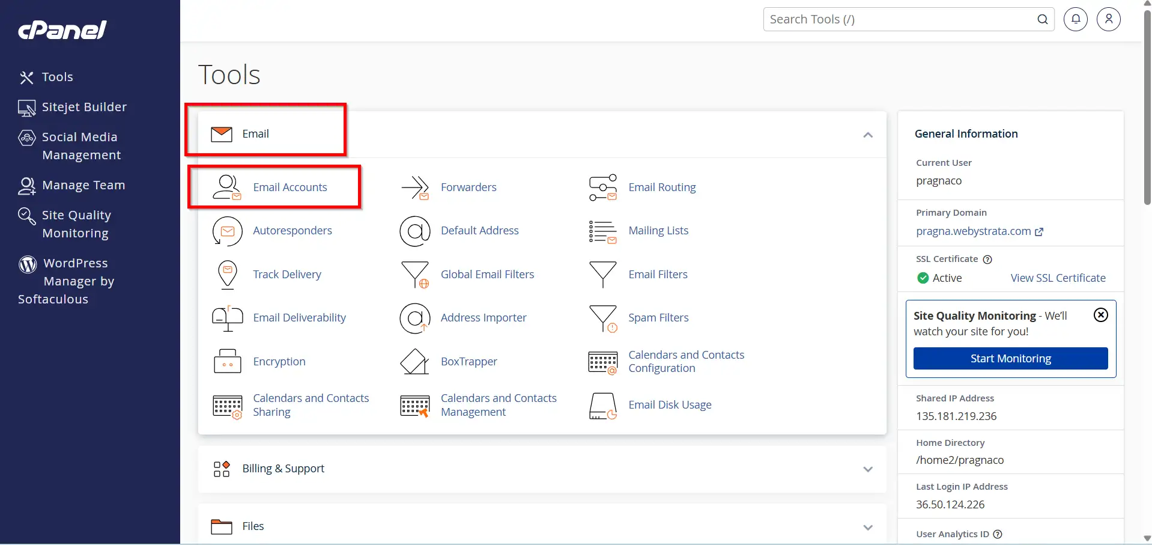Click the Mailing Lists icon
Viewport: 1152px width, 545px height.
point(603,232)
